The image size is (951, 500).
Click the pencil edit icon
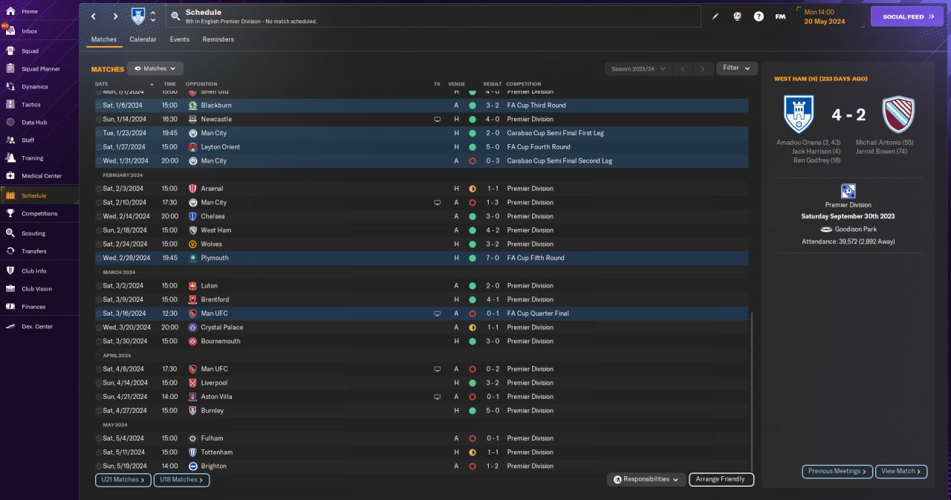click(715, 16)
